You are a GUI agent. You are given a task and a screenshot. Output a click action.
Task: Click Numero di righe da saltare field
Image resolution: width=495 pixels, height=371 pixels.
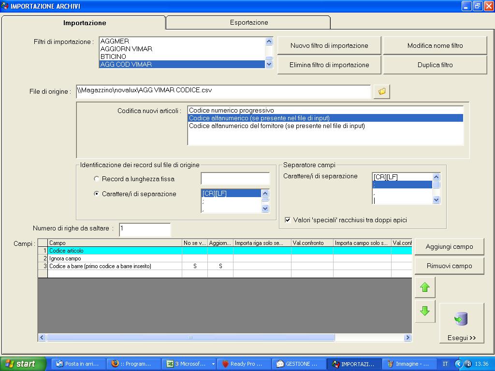point(145,229)
